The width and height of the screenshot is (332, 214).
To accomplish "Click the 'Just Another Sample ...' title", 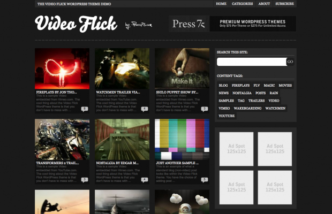I will point(177,163).
